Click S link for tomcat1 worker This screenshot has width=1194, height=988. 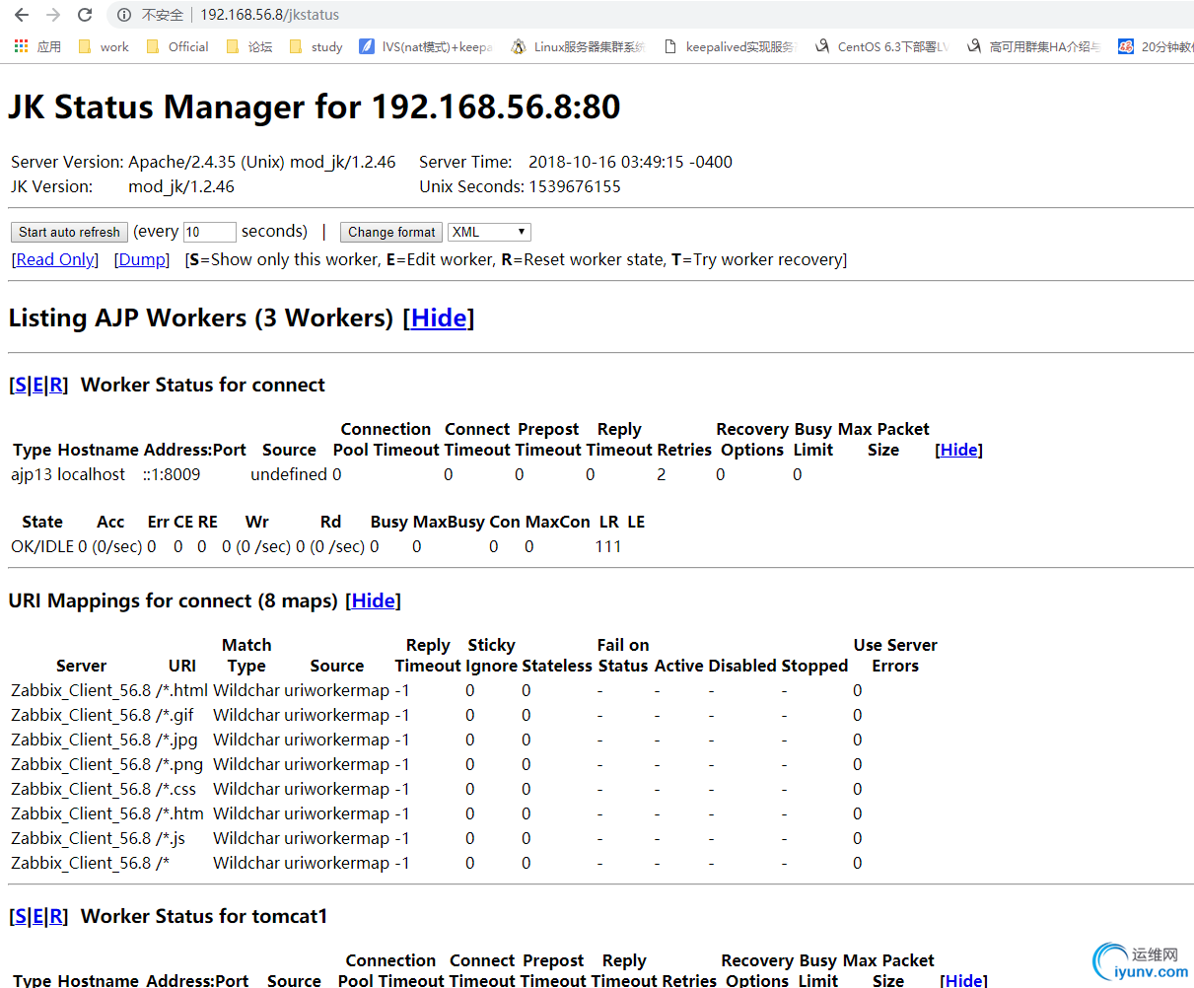pyautogui.click(x=21, y=916)
